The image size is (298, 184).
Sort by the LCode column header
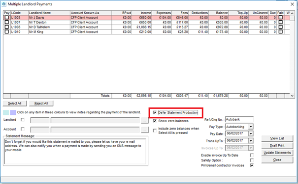coord(19,13)
